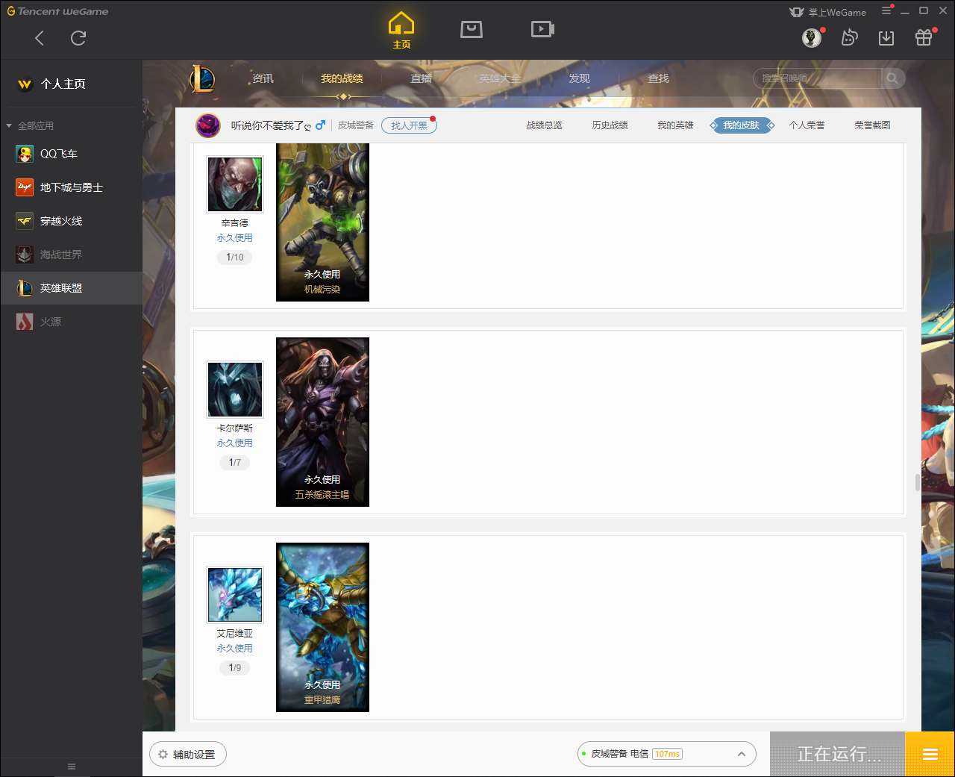Open the 我的战绩 tab
The height and width of the screenshot is (777, 955).
pyautogui.click(x=342, y=78)
